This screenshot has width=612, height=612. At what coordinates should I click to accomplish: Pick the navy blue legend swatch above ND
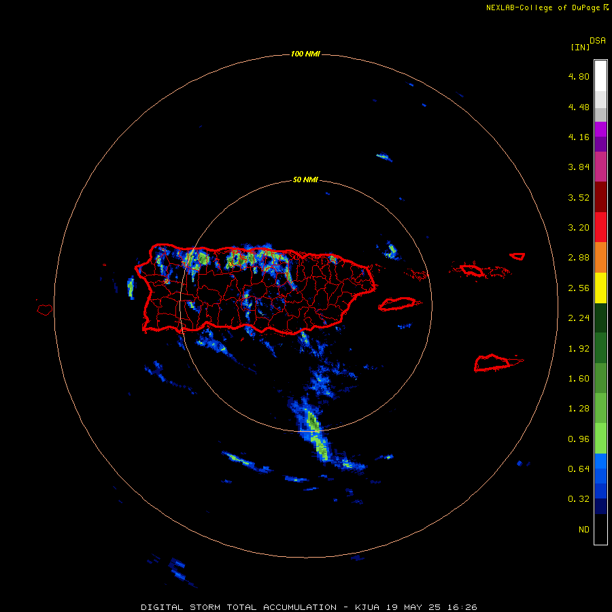600,506
